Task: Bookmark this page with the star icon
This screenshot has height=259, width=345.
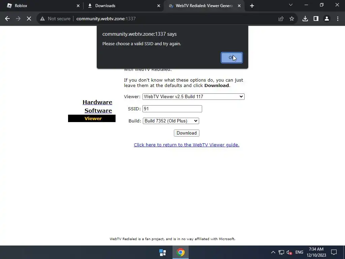Action: pyautogui.click(x=292, y=19)
